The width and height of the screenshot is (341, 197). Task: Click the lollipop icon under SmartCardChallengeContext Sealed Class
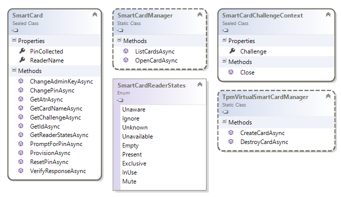pyautogui.click(x=225, y=30)
